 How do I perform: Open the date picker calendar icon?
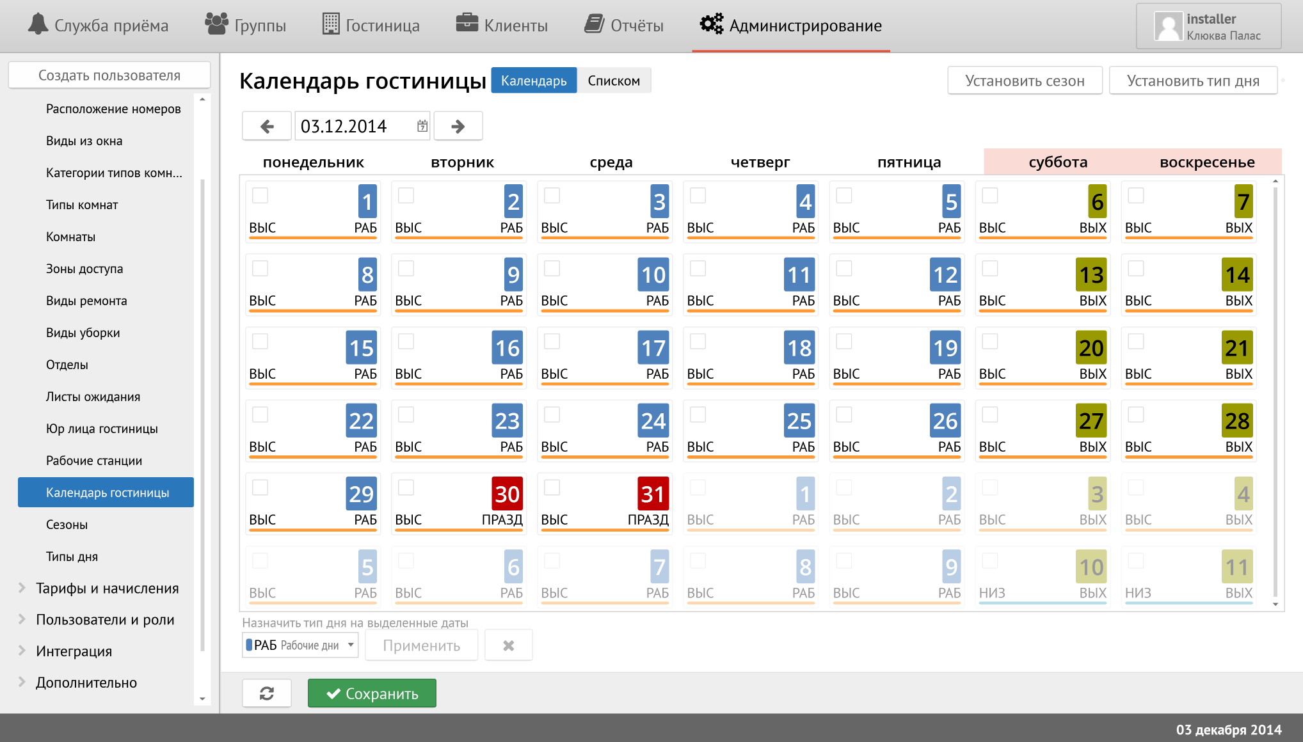click(422, 126)
